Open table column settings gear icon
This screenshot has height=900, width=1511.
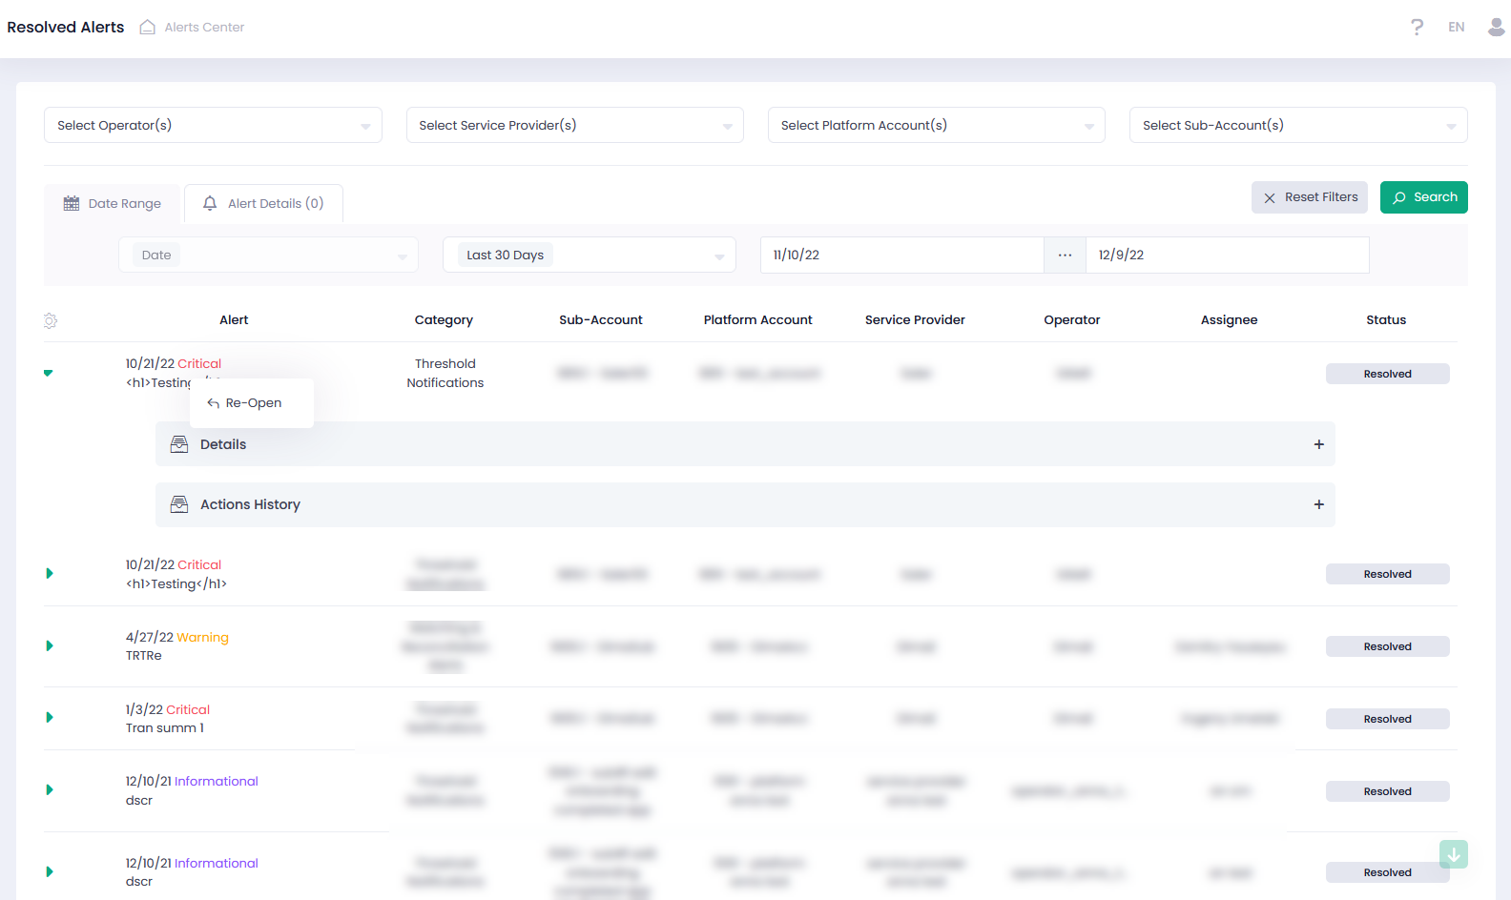(51, 321)
